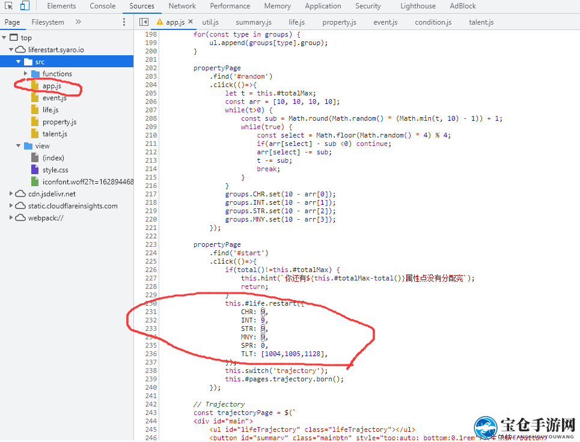The width and height of the screenshot is (580, 442).
Task: Expand the static.cloudflareinsights.com node
Action: [x=11, y=205]
